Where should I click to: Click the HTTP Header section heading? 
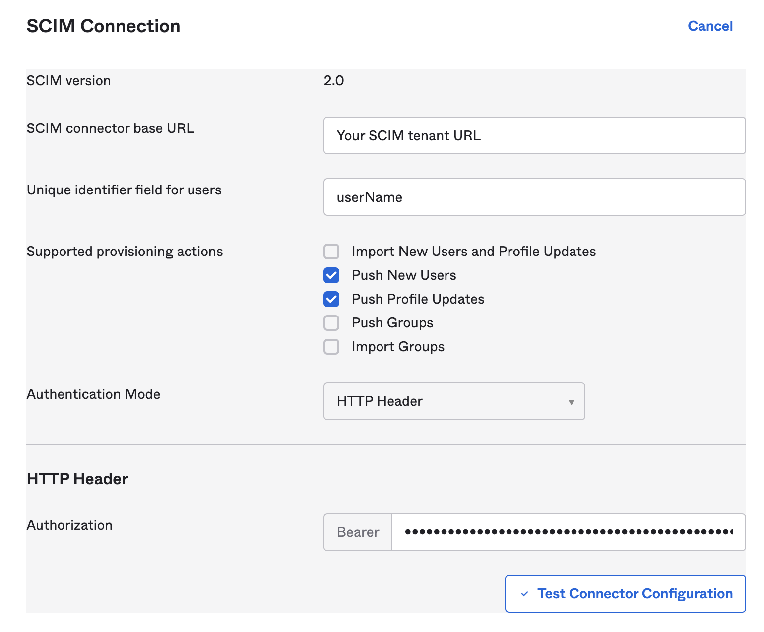coord(77,479)
